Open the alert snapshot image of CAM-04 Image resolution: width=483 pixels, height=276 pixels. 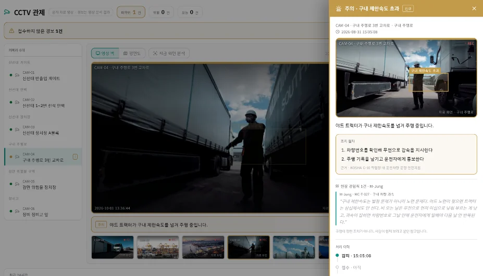tap(406, 78)
